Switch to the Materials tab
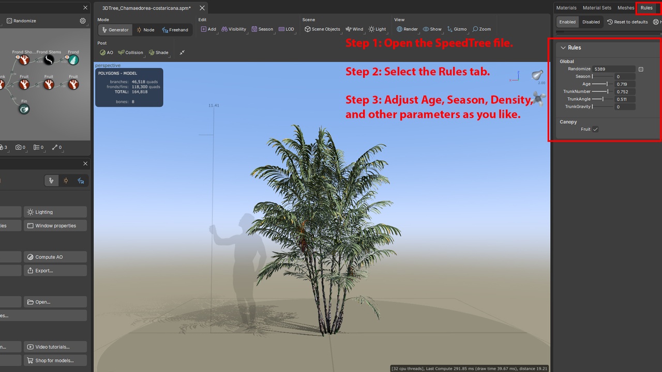 (x=566, y=8)
